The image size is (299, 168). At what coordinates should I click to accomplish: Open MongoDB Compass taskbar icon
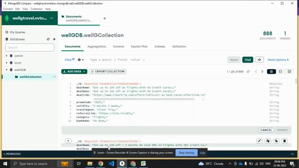(122, 164)
